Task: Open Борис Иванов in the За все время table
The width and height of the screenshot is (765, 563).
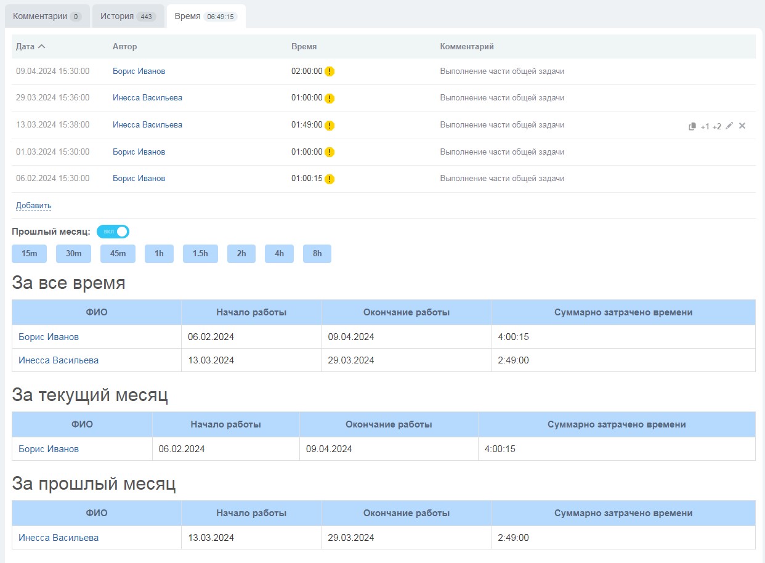Action: [x=49, y=337]
